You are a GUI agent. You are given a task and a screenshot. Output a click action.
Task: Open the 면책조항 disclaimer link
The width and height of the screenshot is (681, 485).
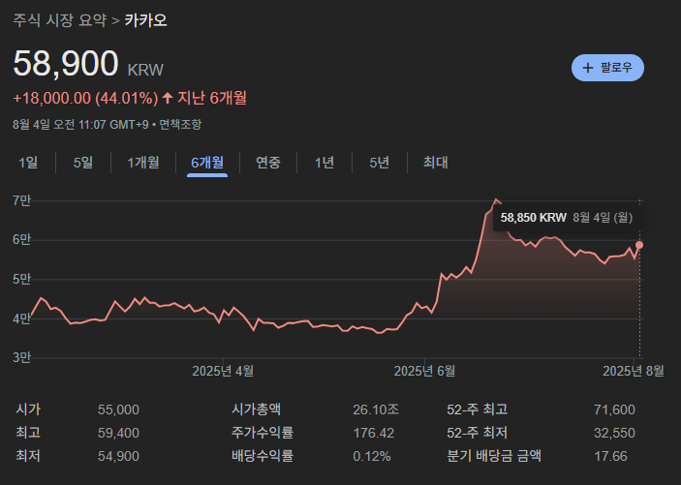point(180,125)
